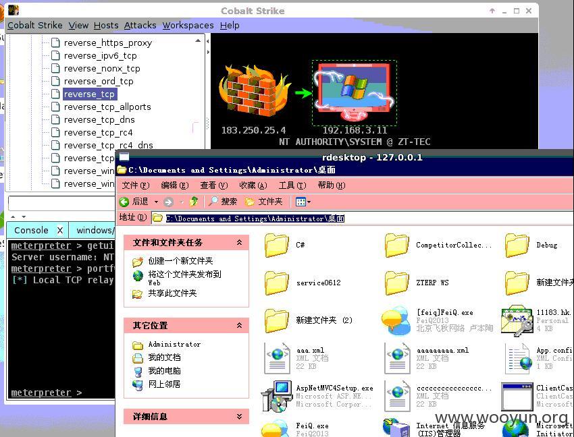Open the Views dropdown arrow in toolbar
The width and height of the screenshot is (574, 437).
point(309,202)
